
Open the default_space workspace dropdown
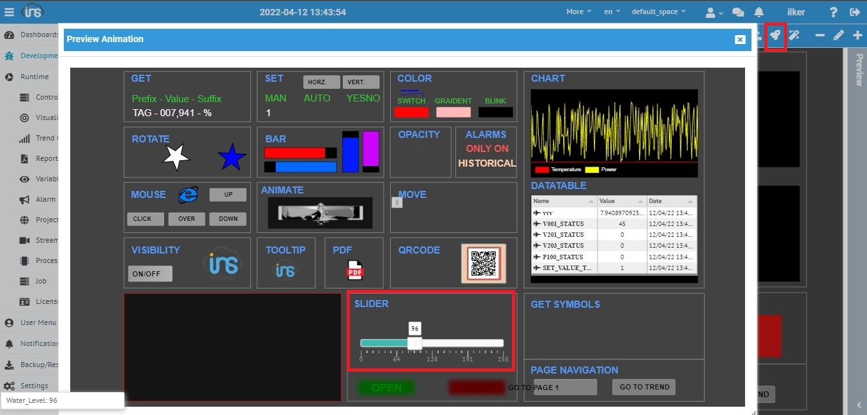658,11
